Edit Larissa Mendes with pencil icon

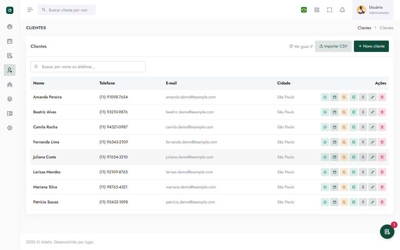coord(372,172)
